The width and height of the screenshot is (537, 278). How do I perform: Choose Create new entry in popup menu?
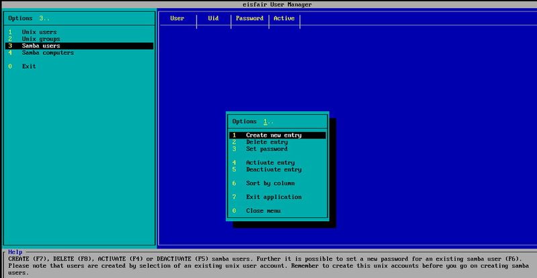(277, 135)
